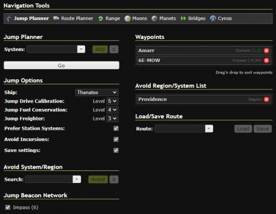
Task: Click the X button next to Avoid
Action: pyautogui.click(x=114, y=180)
